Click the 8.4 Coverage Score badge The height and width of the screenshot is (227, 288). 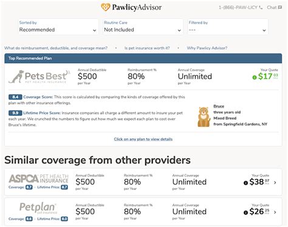pos(15,97)
